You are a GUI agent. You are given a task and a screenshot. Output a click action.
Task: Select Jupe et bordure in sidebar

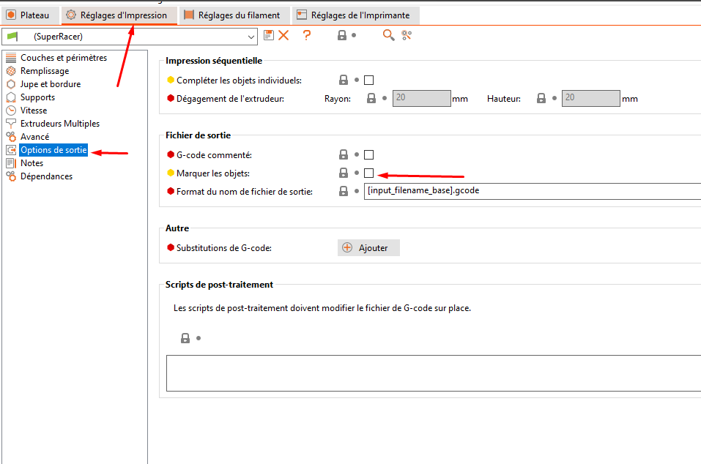click(51, 84)
